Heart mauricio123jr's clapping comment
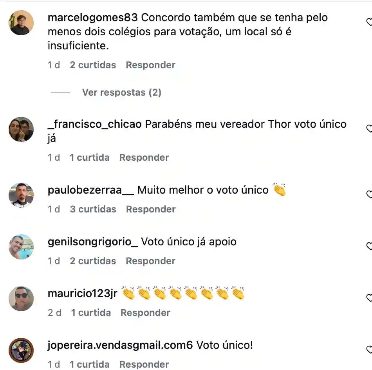 [x=369, y=298]
